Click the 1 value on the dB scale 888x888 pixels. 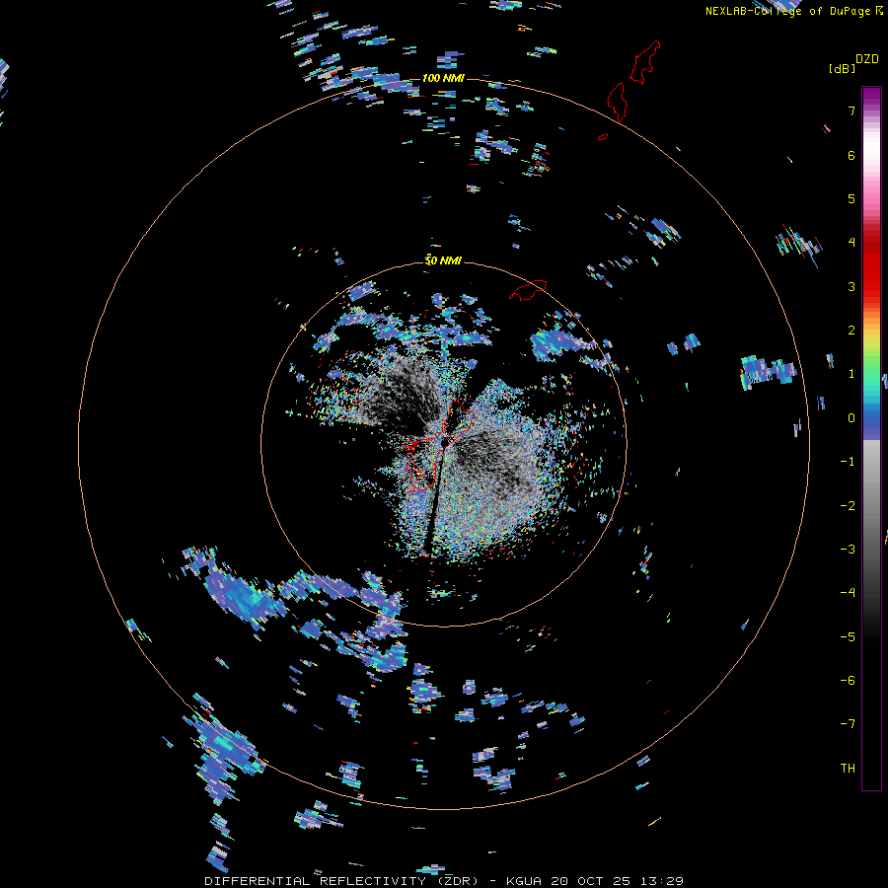pos(851,374)
